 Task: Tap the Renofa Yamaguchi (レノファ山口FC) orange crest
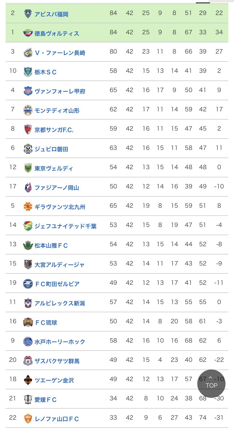tap(28, 419)
